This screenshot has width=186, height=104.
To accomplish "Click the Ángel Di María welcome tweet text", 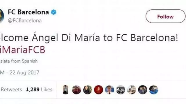I will point(89,38).
